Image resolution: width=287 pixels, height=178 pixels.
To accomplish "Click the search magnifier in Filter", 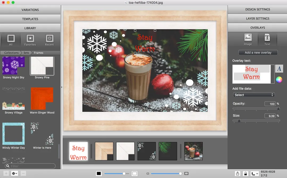I will pos(8,166).
